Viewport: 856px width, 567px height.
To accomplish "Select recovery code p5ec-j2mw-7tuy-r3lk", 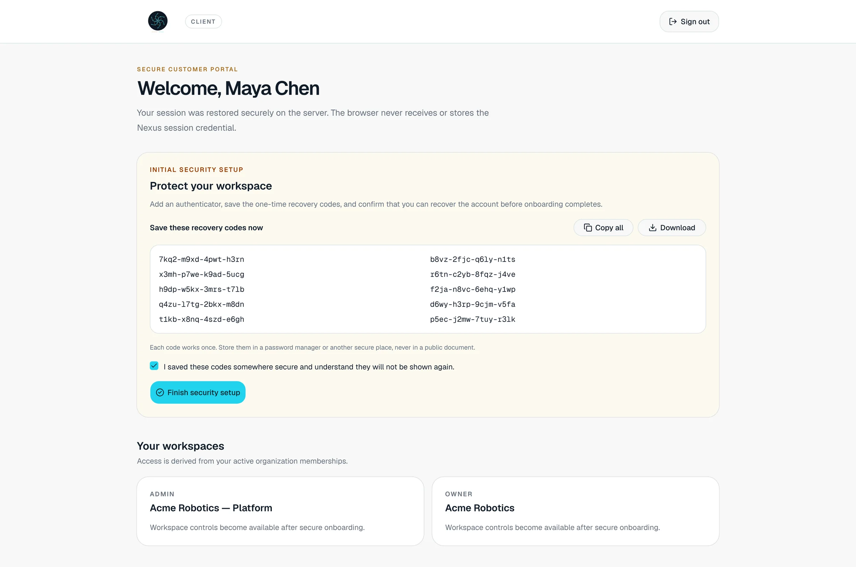I will (x=473, y=319).
